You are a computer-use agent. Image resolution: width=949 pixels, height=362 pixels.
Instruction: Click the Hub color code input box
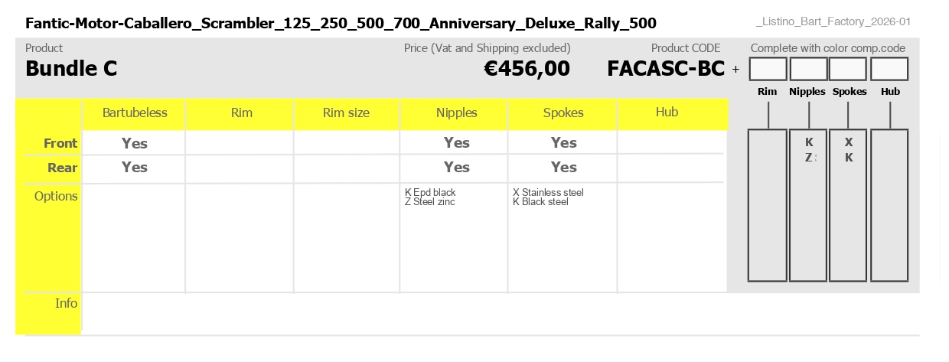click(x=889, y=69)
